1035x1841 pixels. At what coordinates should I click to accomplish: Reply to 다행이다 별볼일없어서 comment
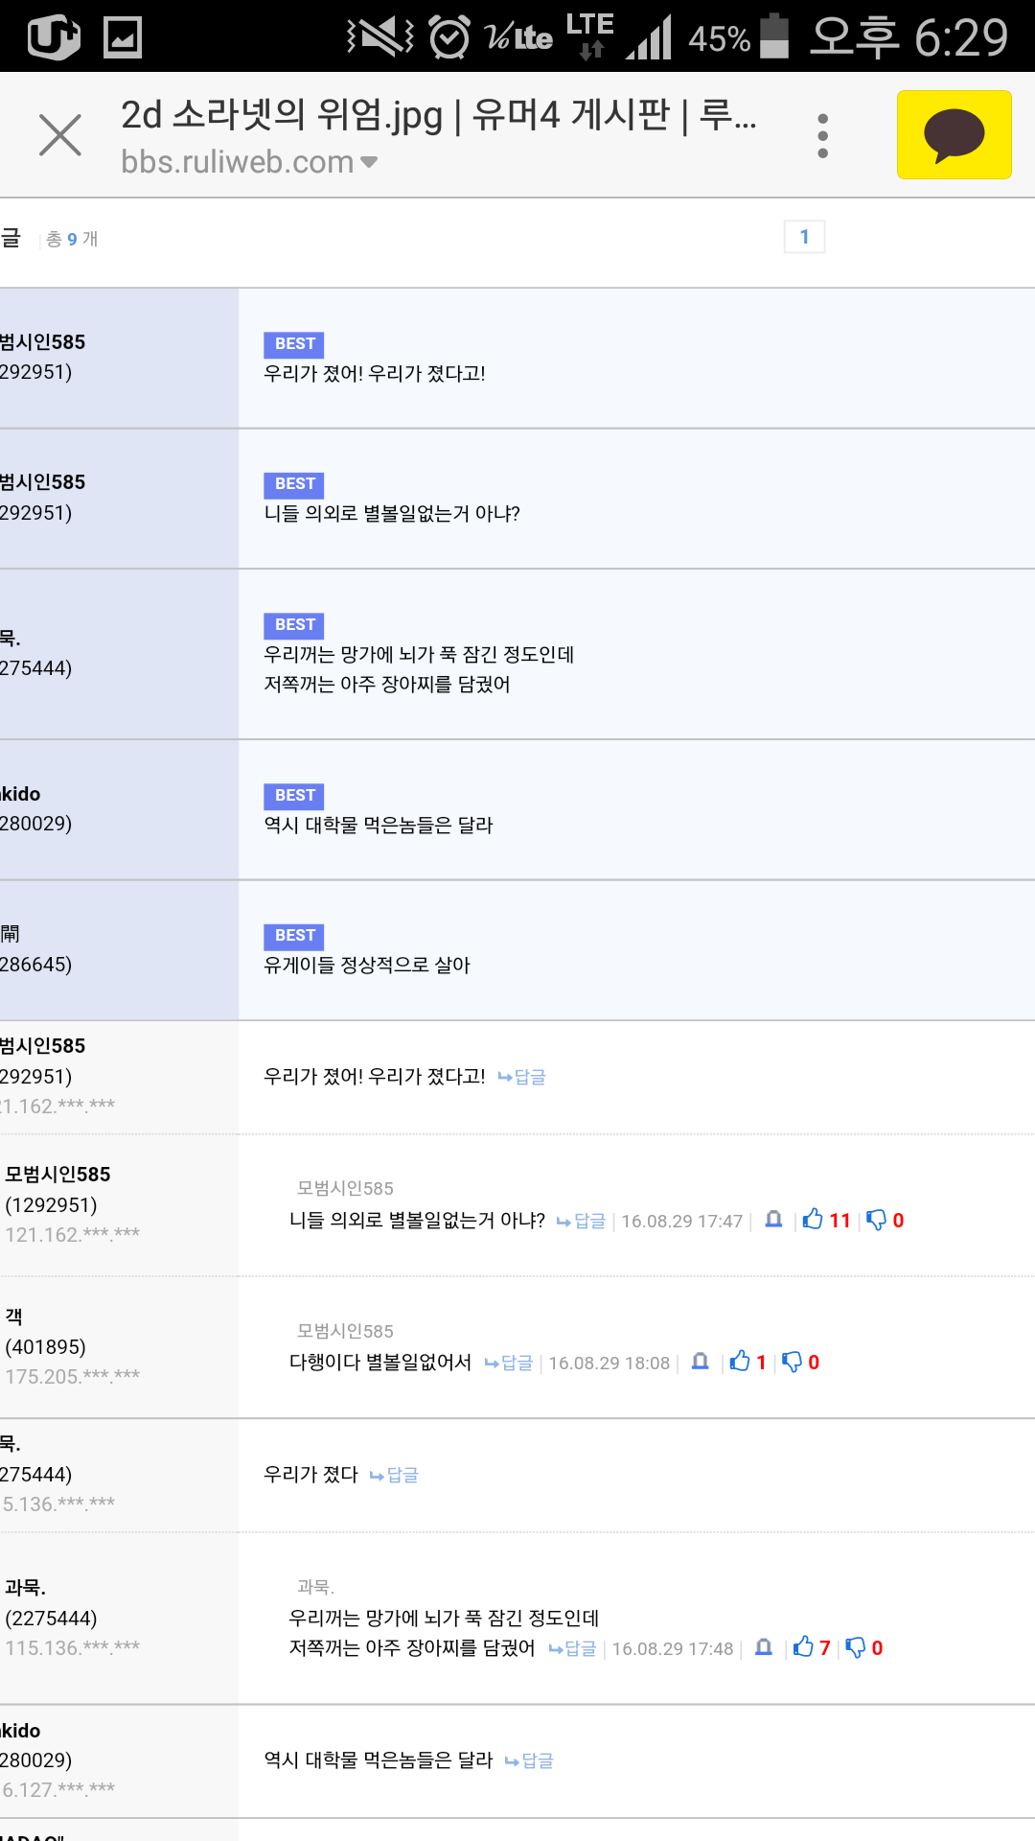pos(508,1363)
